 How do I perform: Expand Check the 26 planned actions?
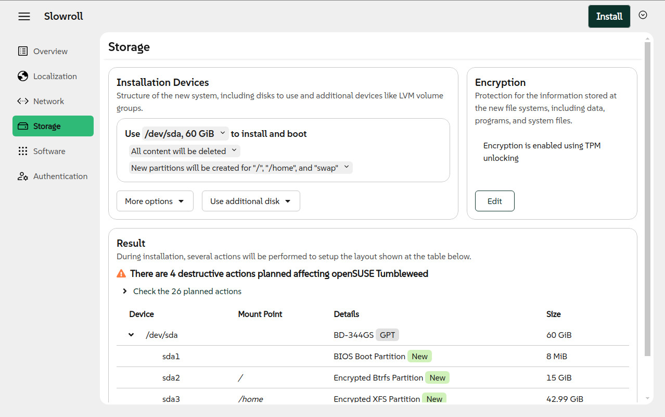[x=182, y=291]
